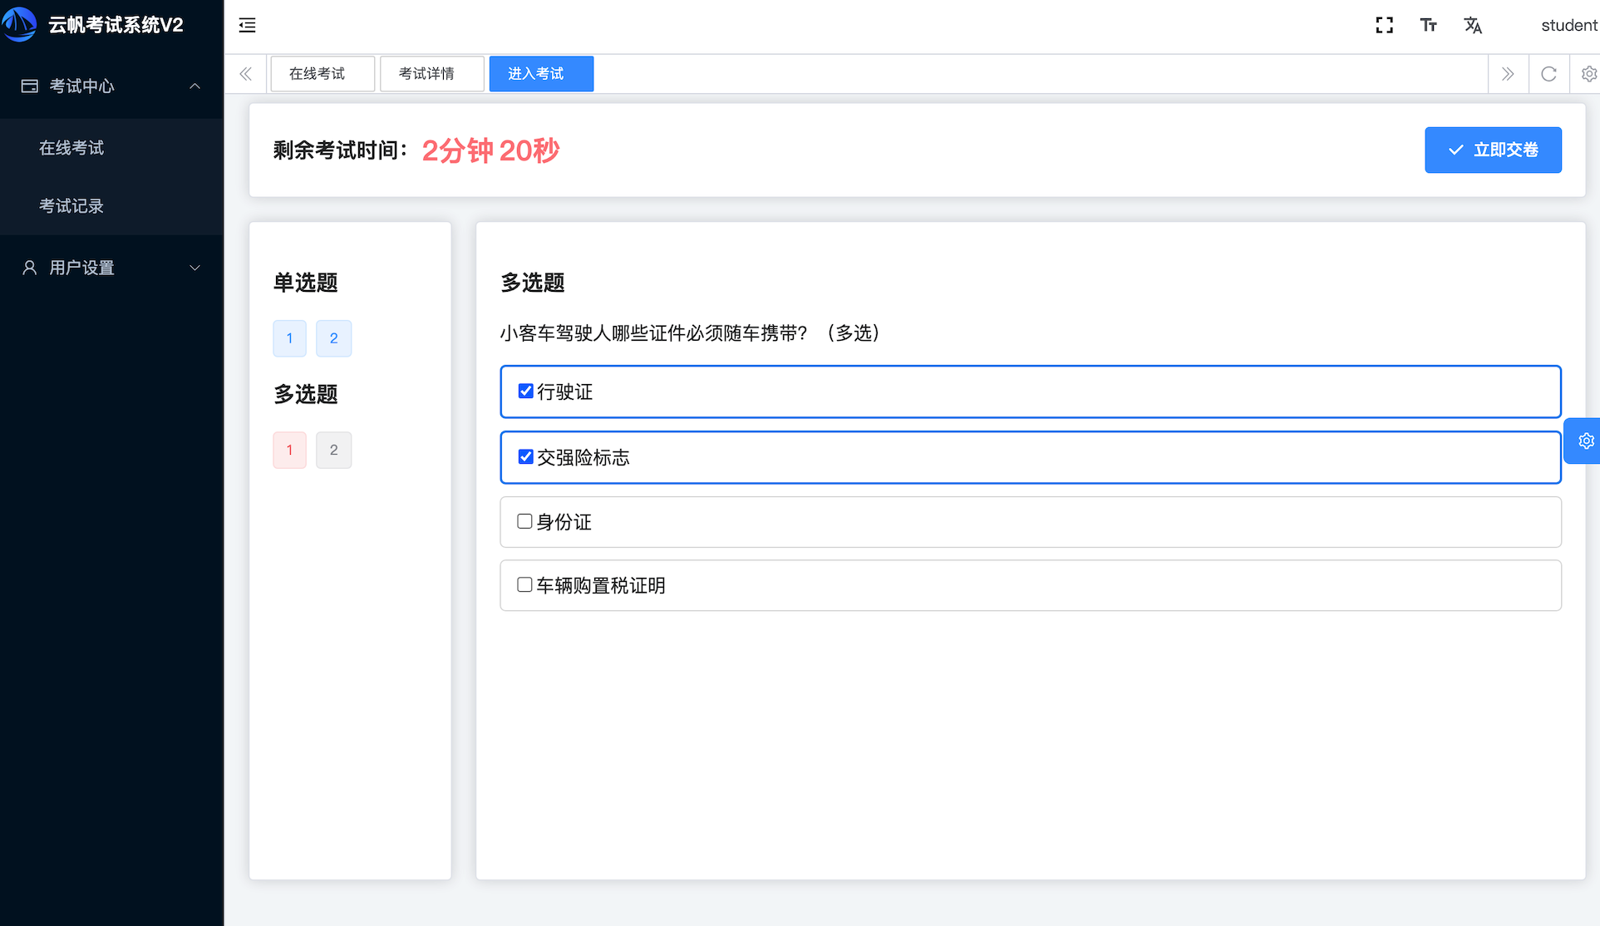1600x926 pixels.
Task: Switch language using the 文A icon
Action: [1473, 25]
